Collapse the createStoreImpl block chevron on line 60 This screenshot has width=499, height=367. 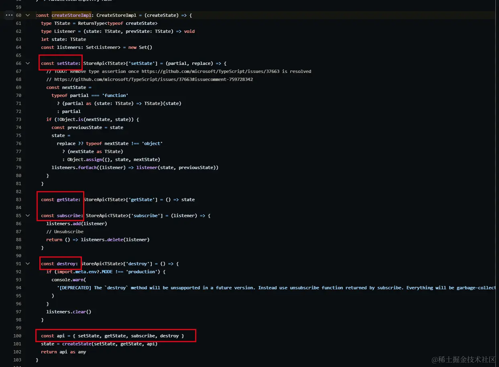click(28, 15)
